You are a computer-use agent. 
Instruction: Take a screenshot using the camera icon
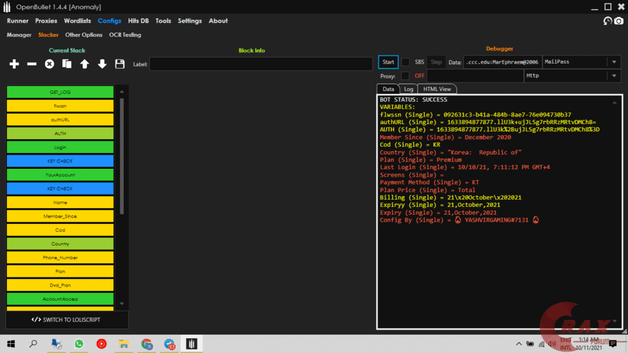(x=619, y=21)
